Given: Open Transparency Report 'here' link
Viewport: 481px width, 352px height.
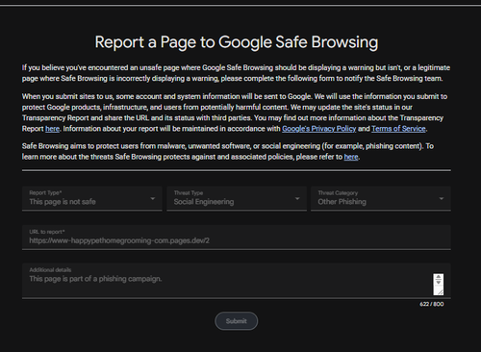Looking at the screenshot, I should pos(52,129).
